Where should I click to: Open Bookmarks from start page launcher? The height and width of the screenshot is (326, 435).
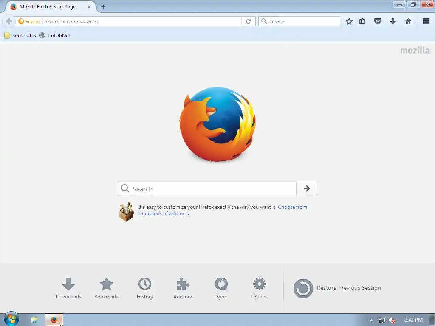click(x=107, y=288)
